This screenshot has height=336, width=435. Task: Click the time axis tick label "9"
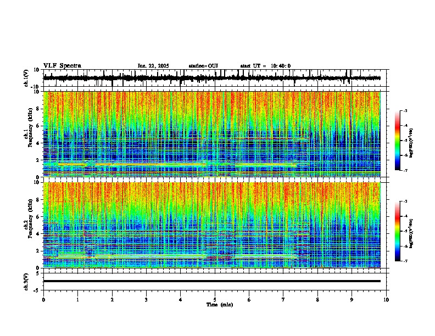click(352, 300)
